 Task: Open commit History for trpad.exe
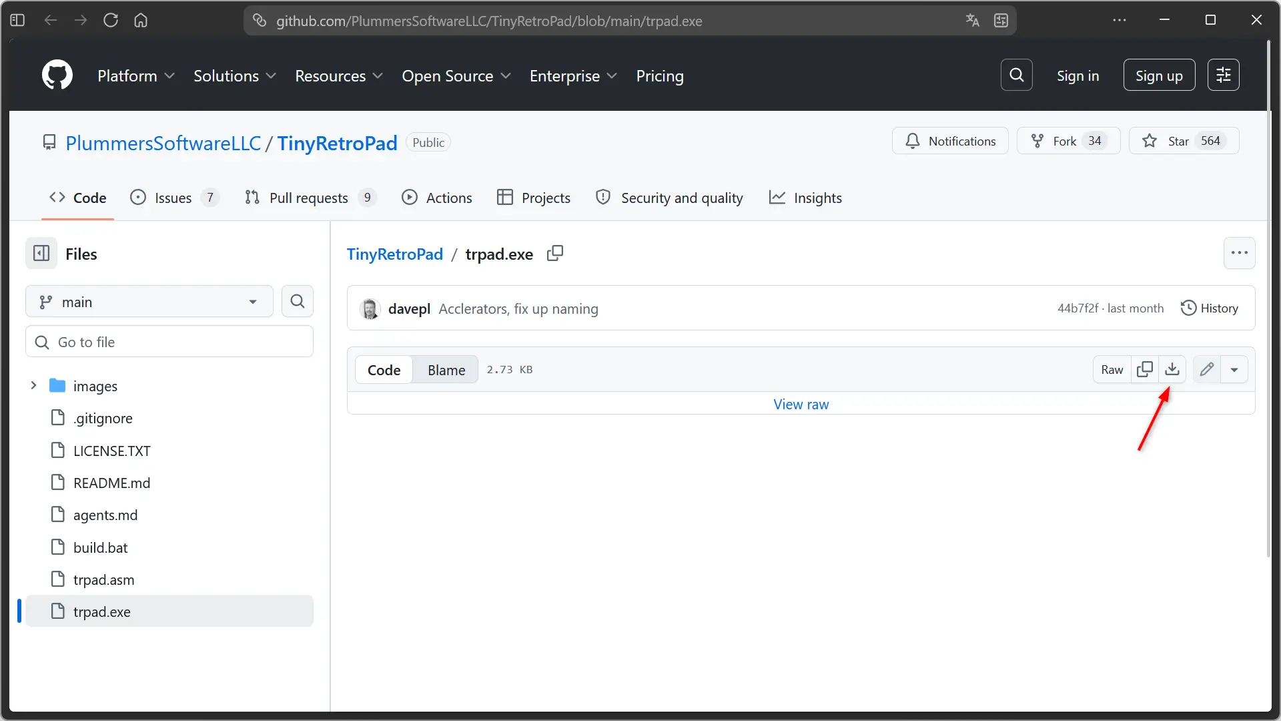[x=1209, y=308]
